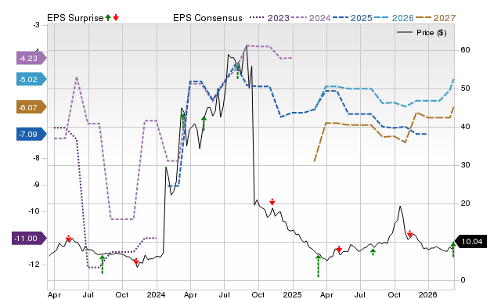Click the 50 price axis label
The width and height of the screenshot is (501, 299).
[465, 88]
